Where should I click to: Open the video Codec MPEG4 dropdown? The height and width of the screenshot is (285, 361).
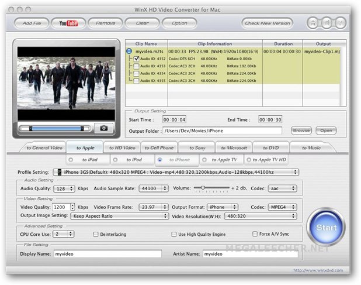pyautogui.click(x=283, y=207)
